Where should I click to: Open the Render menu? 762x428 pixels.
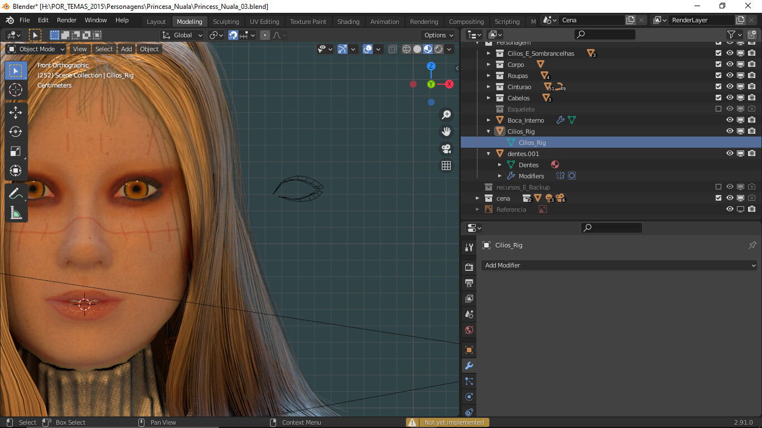(67, 20)
